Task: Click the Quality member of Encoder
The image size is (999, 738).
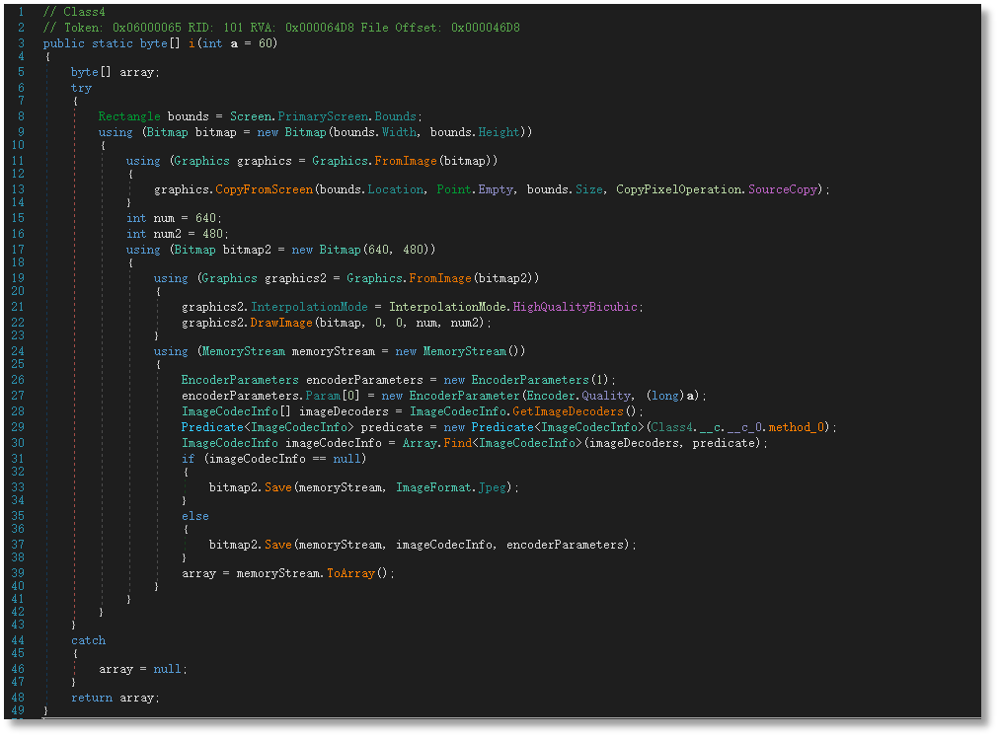Action: 606,396
